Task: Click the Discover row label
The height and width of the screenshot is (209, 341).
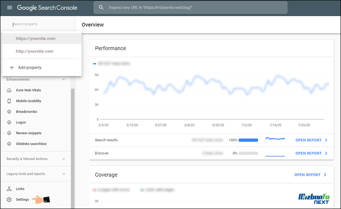Action: click(x=102, y=153)
